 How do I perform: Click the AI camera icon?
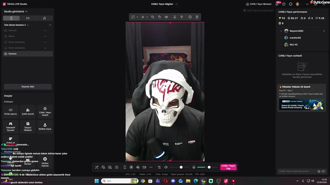click(110, 167)
